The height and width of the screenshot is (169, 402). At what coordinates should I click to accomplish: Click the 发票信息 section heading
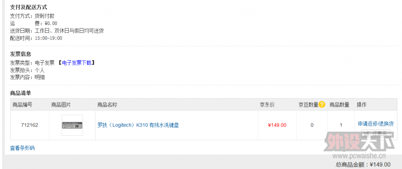[20, 54]
